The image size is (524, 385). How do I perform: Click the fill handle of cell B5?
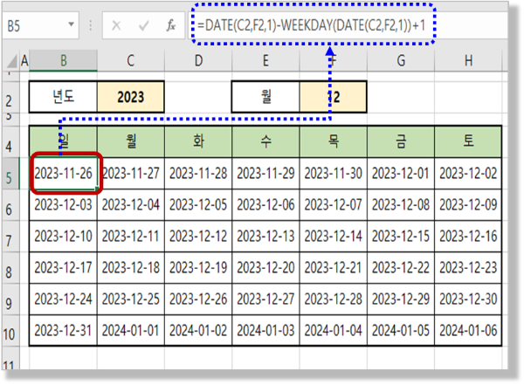pos(97,189)
